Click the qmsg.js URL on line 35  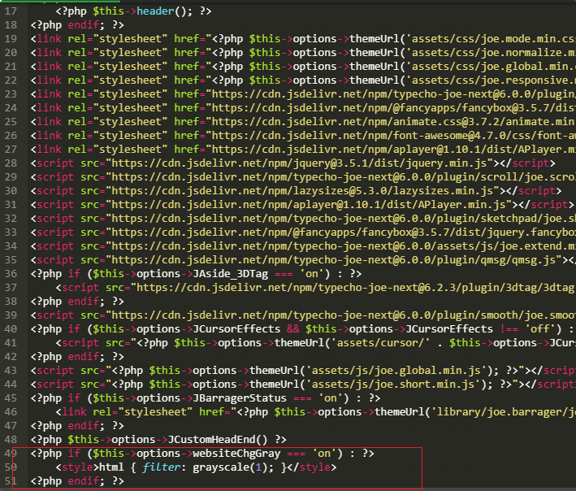[x=333, y=260]
